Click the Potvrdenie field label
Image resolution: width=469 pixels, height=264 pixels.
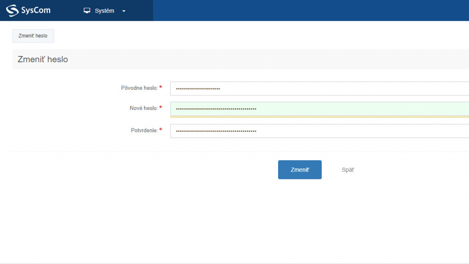144,130
